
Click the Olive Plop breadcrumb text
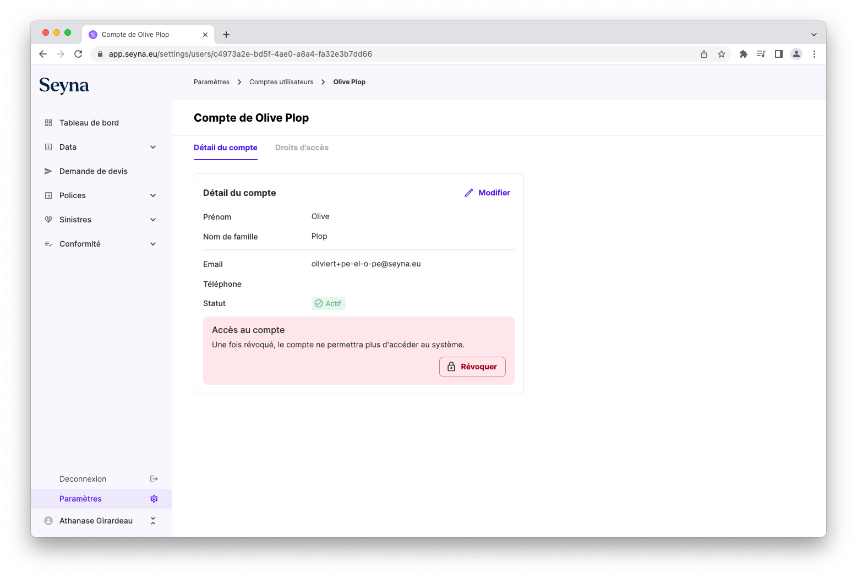[x=349, y=82]
